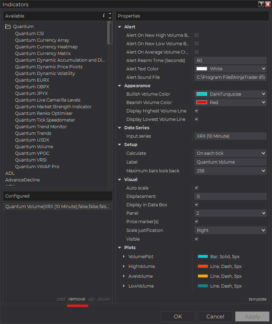Enable Alert On New Low Volume checkbox

[197, 43]
